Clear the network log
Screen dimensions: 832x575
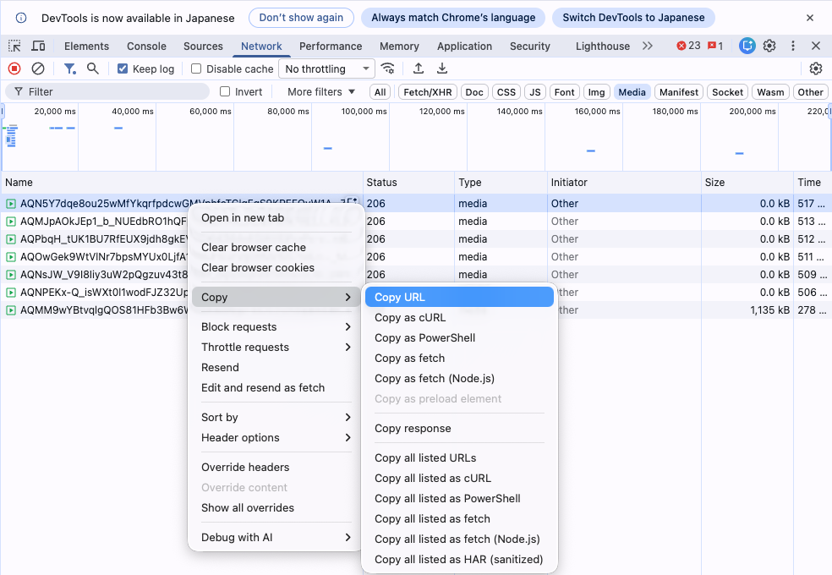pyautogui.click(x=38, y=68)
